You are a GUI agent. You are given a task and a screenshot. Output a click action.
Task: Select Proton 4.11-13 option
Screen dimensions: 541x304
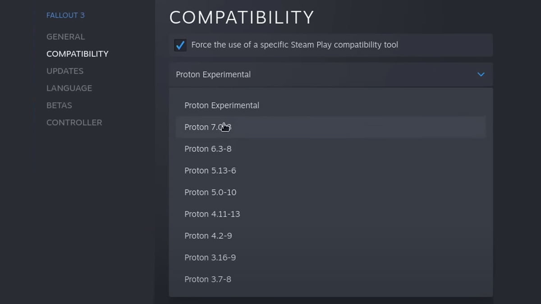pyautogui.click(x=212, y=214)
